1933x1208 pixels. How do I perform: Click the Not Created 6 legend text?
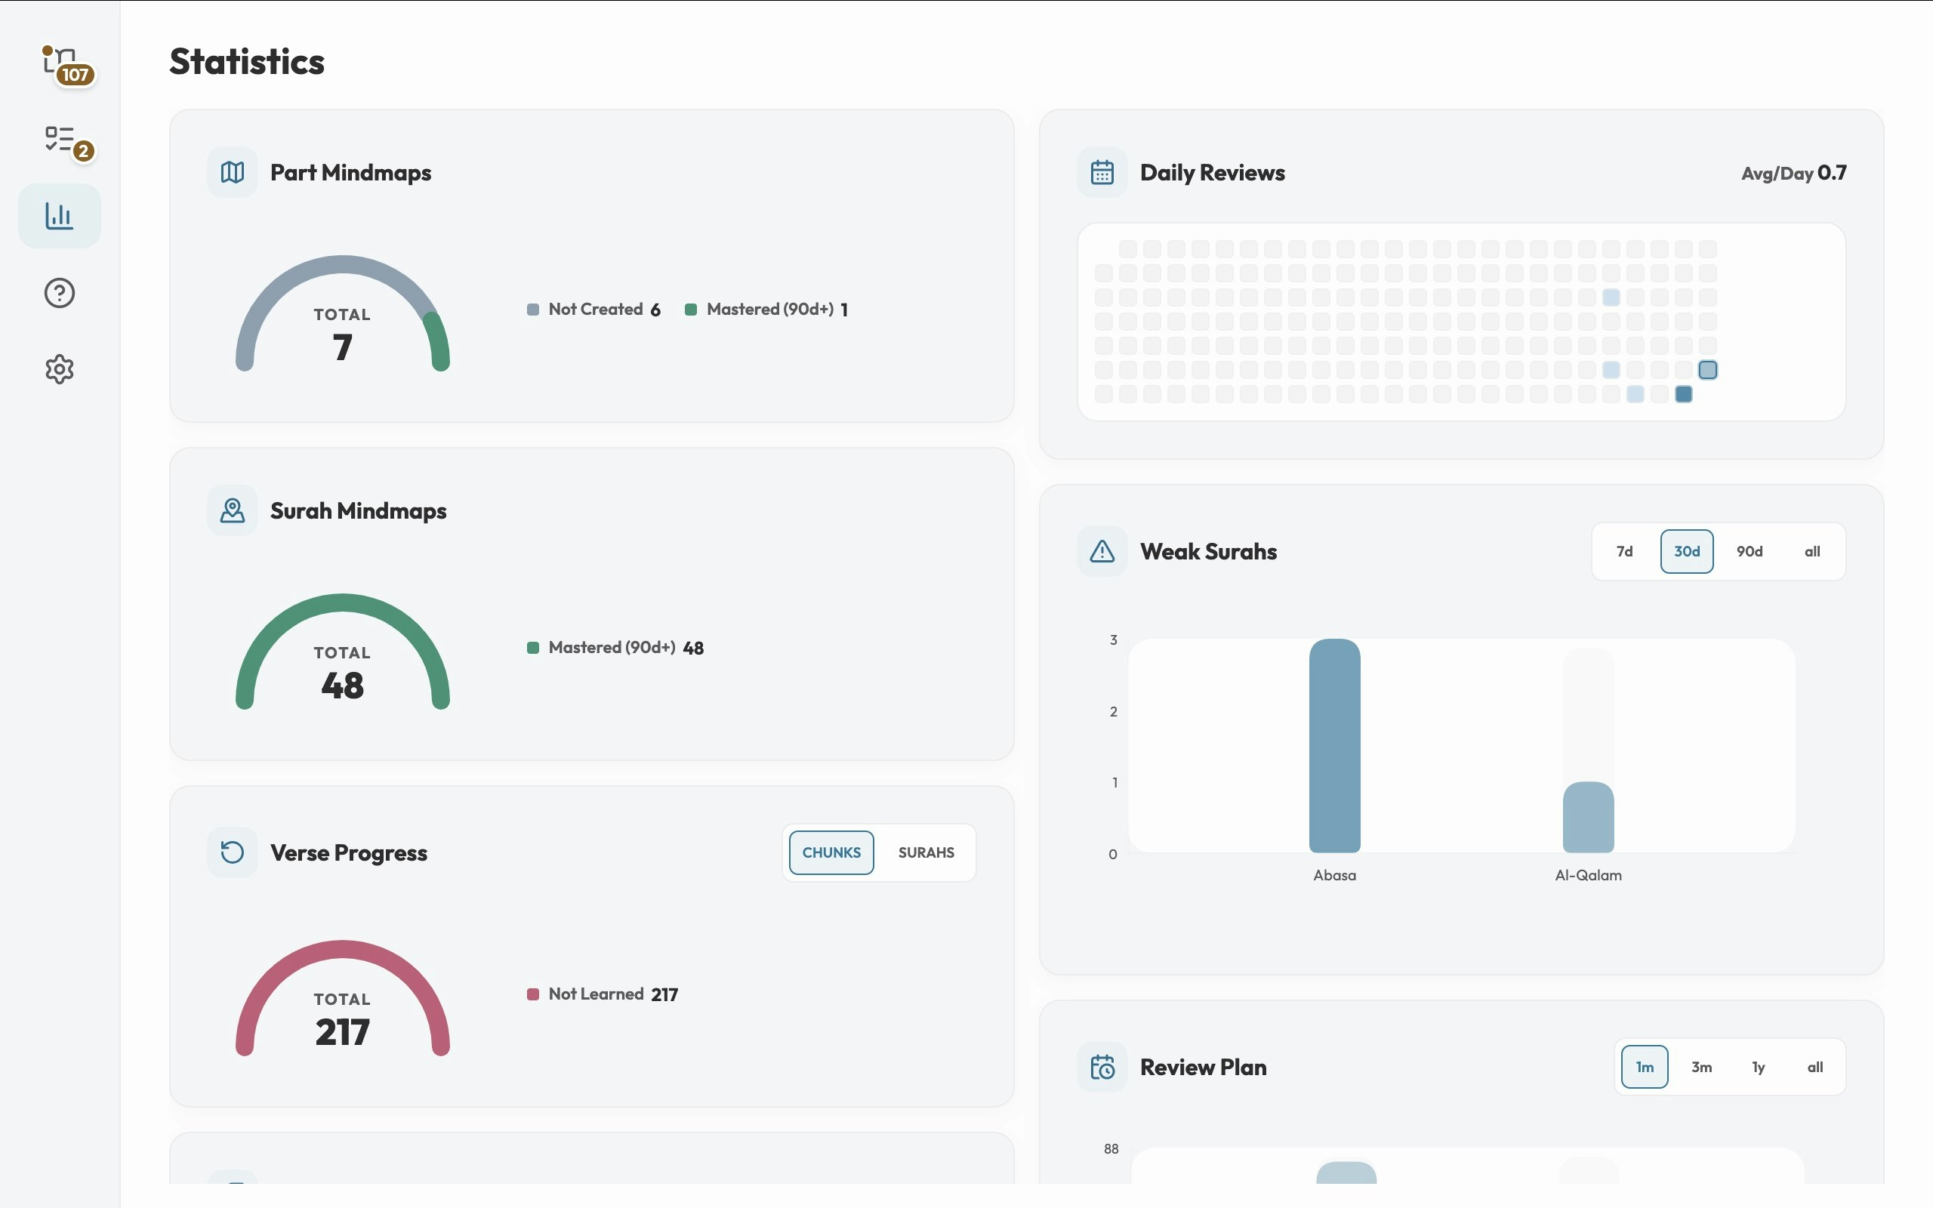[605, 310]
